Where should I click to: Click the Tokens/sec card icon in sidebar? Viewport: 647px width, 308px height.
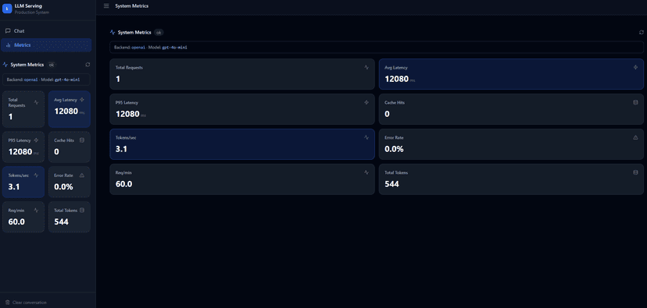[x=36, y=175]
